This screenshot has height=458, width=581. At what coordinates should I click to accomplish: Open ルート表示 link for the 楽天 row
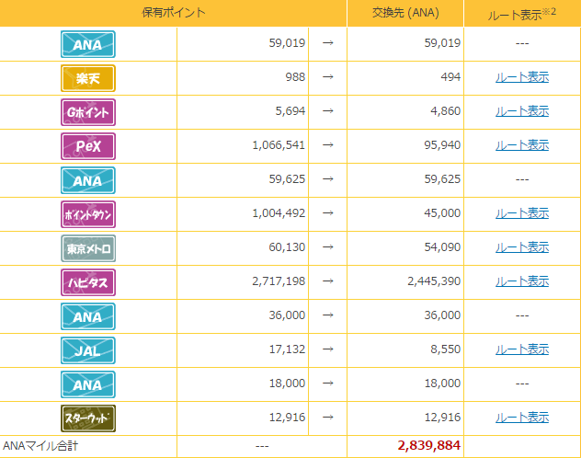click(522, 77)
